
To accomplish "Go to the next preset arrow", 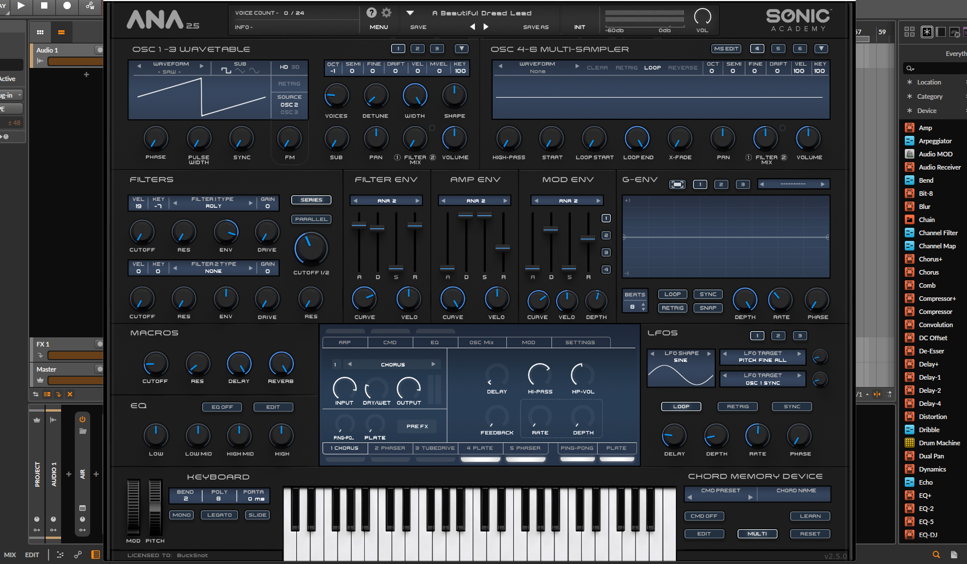I will [486, 27].
